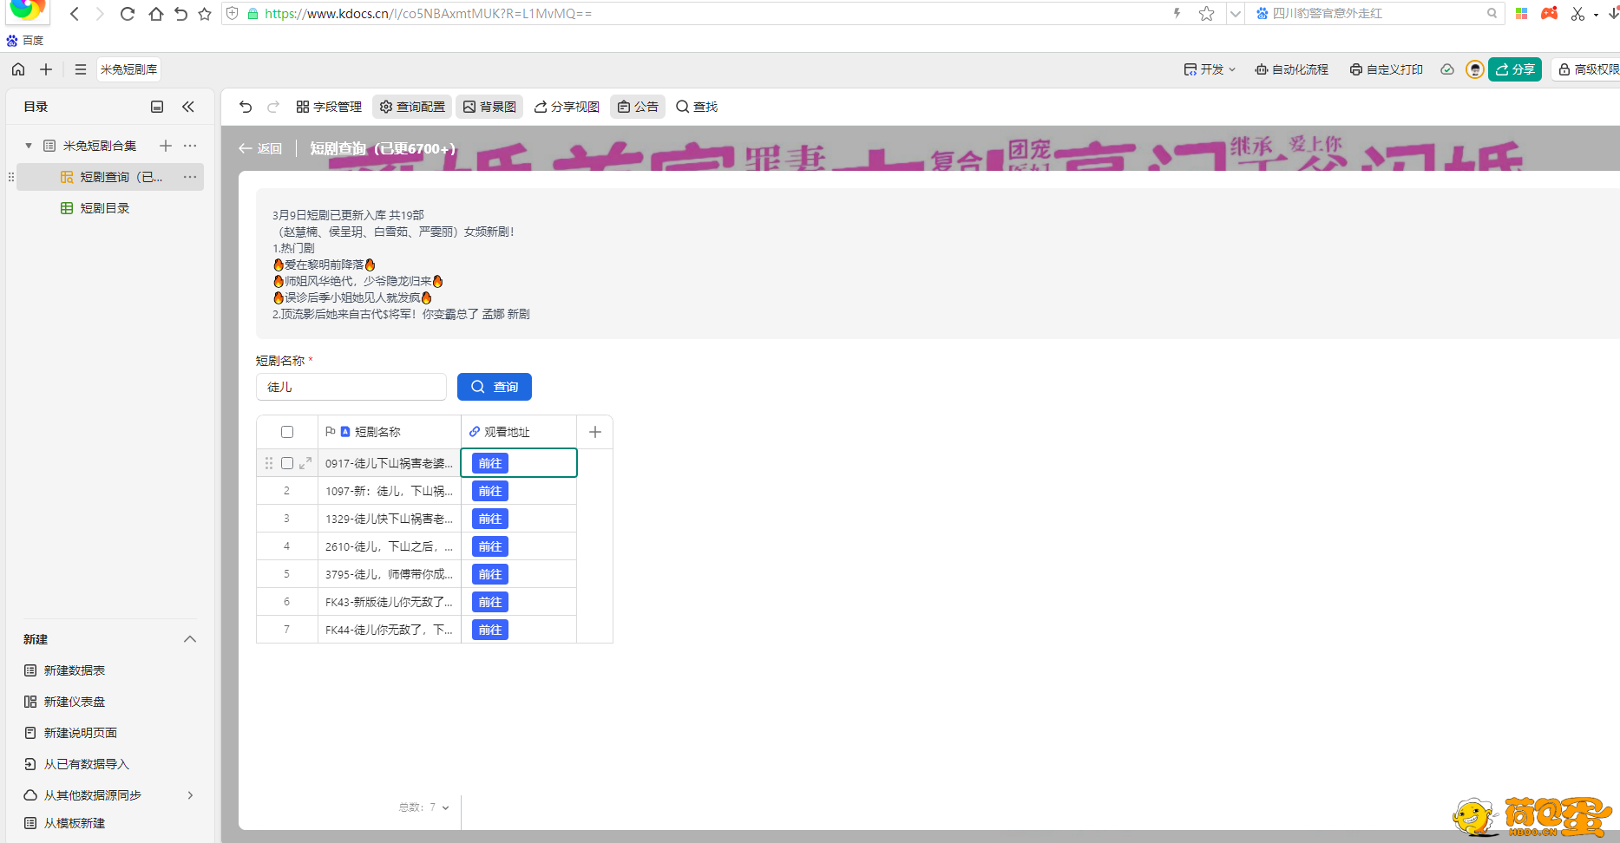Click 前往 for row 1097
Image resolution: width=1620 pixels, height=843 pixels.
click(490, 491)
